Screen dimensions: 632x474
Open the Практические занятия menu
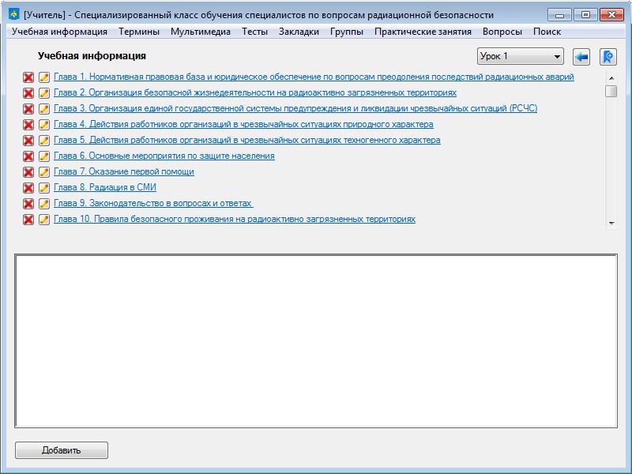tap(423, 32)
